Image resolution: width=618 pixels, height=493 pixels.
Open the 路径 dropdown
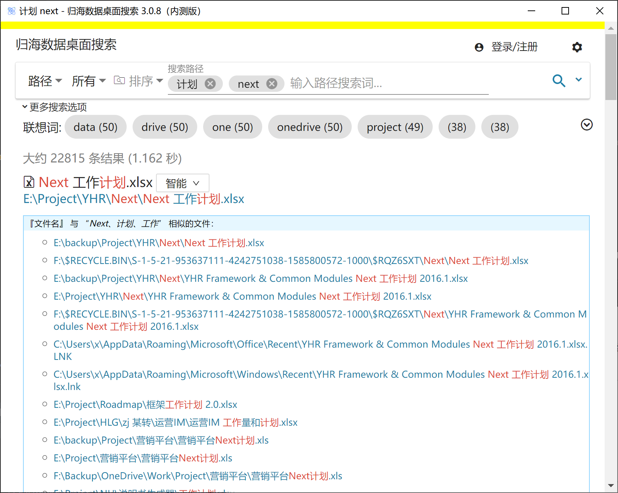[45, 81]
